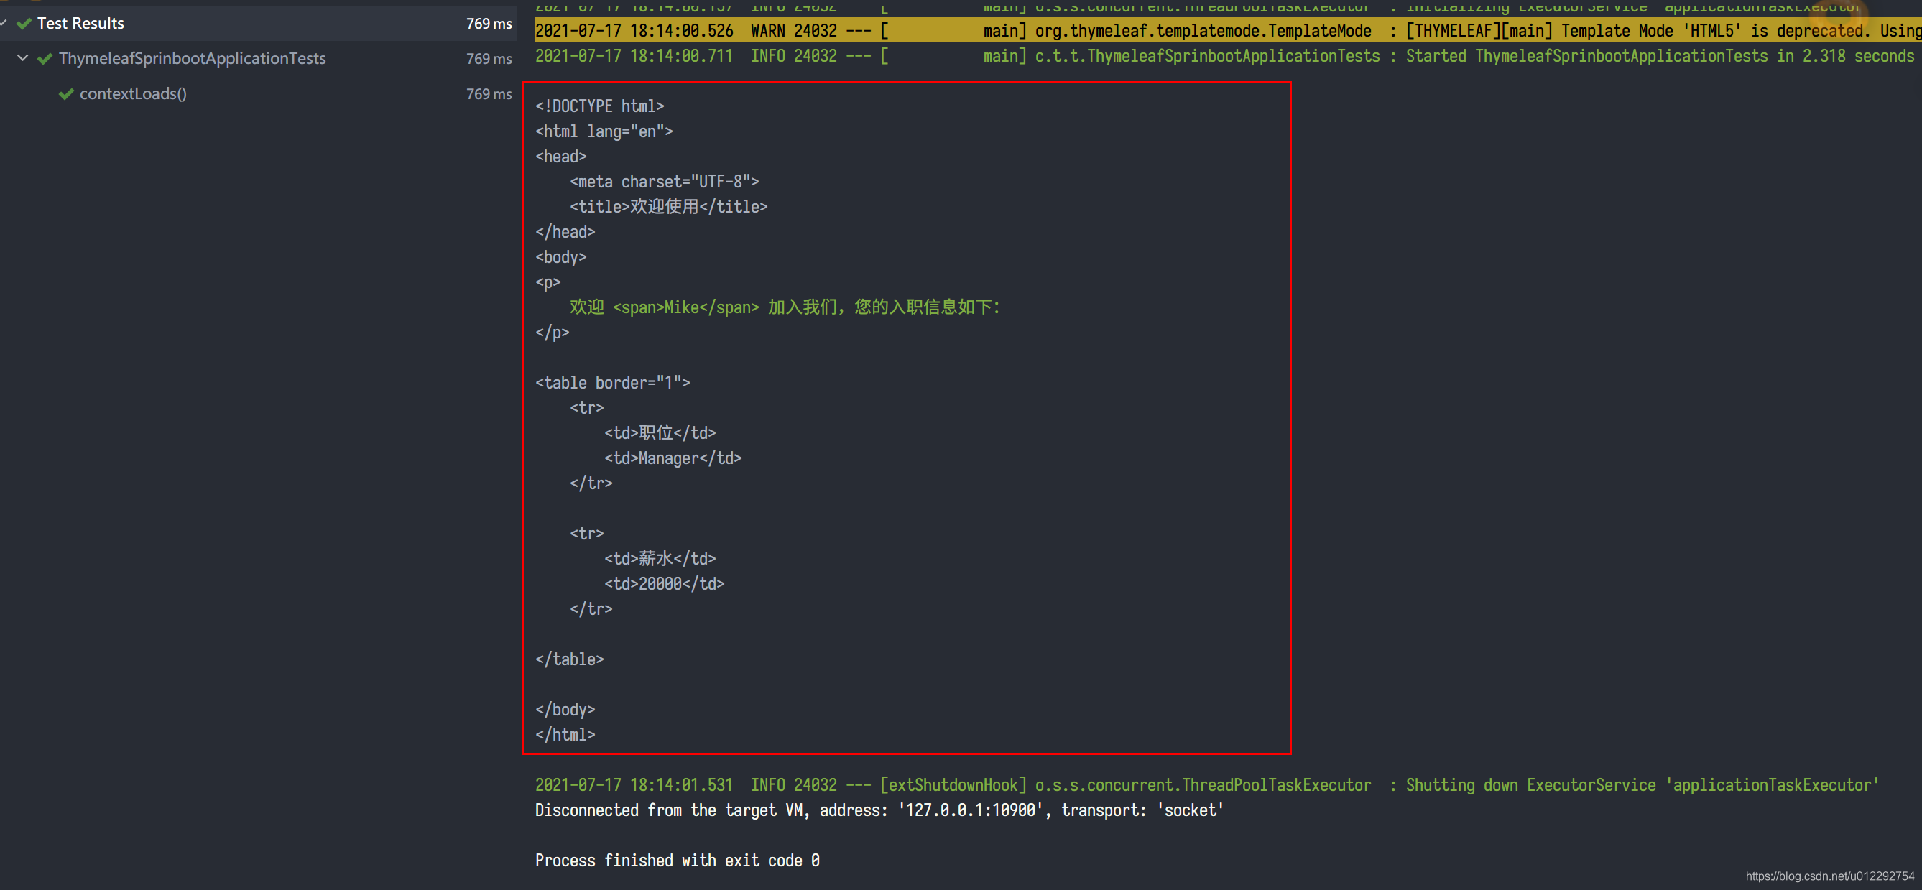Click the '</html>' closing tag line
Image resolution: width=1922 pixels, height=890 pixels.
pos(565,735)
